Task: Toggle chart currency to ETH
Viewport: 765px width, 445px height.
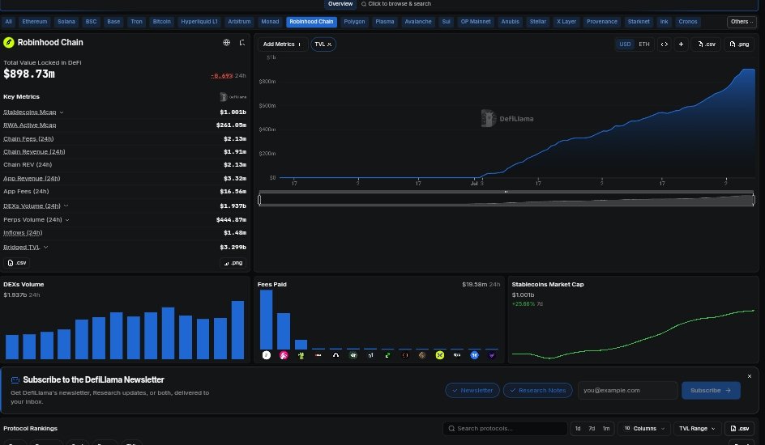Action: 644,44
